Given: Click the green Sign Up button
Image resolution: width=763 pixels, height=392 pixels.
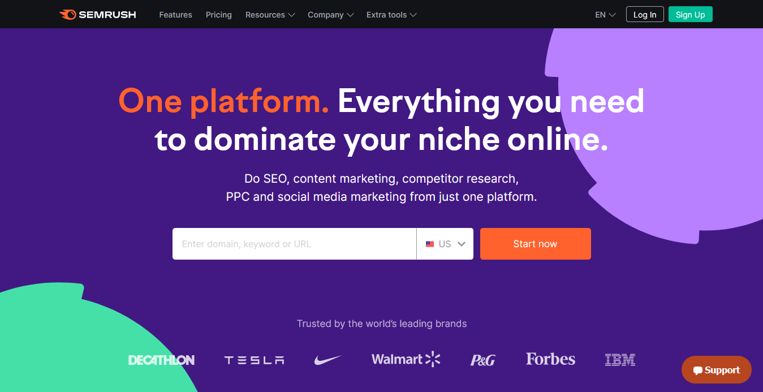Looking at the screenshot, I should click(691, 15).
